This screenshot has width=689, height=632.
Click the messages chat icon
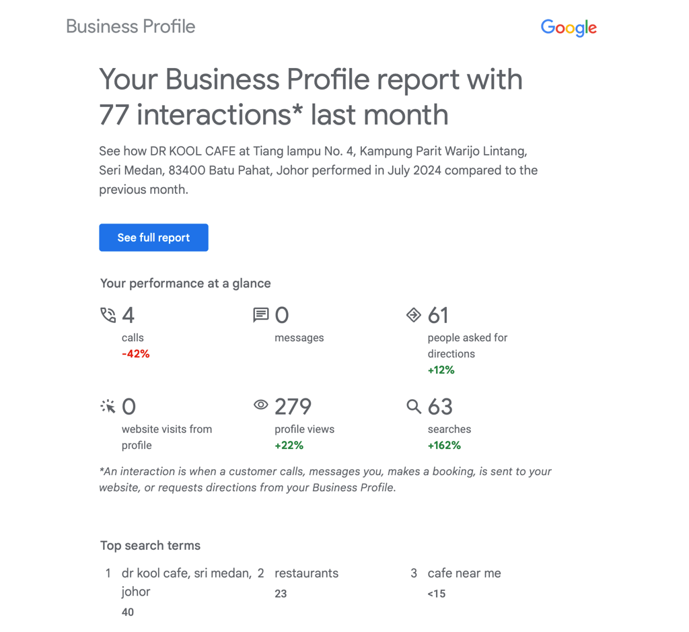pos(261,314)
